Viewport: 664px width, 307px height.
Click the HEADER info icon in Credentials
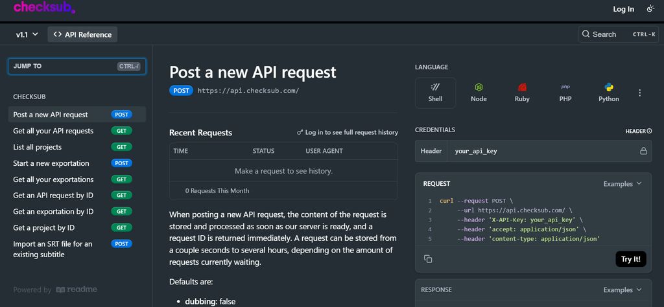(650, 131)
